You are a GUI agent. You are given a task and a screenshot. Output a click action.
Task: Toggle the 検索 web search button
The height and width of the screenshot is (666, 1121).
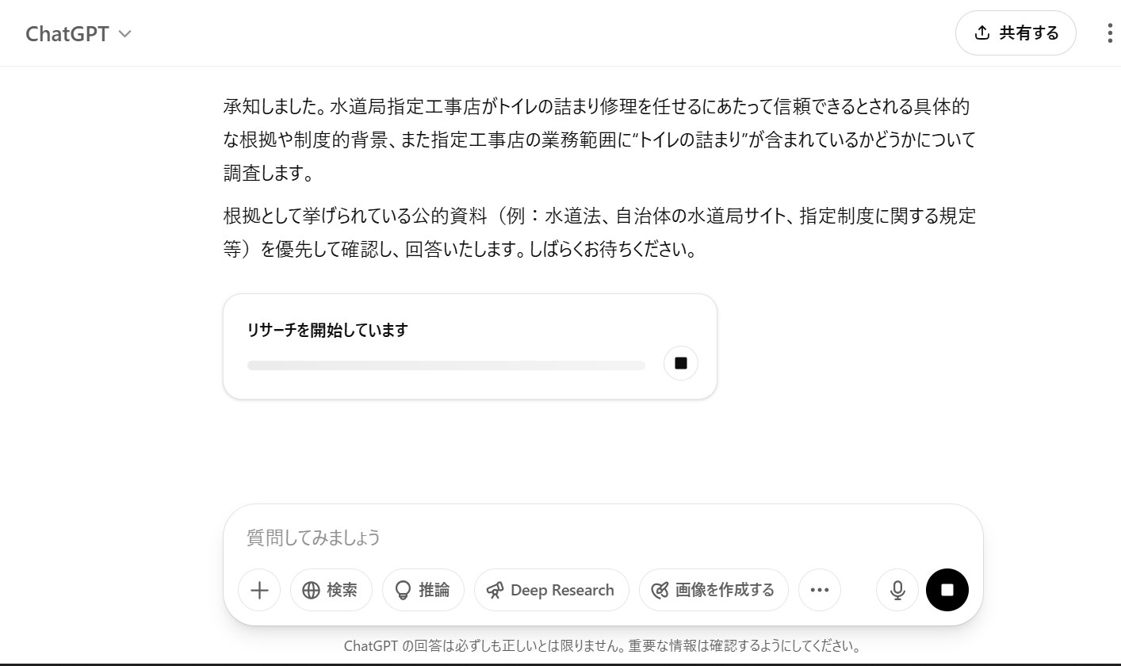pyautogui.click(x=331, y=590)
